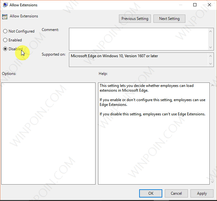Viewport: 217px width, 201px height.
Task: Minimize the Allow Extensions window
Action: click(x=180, y=5)
